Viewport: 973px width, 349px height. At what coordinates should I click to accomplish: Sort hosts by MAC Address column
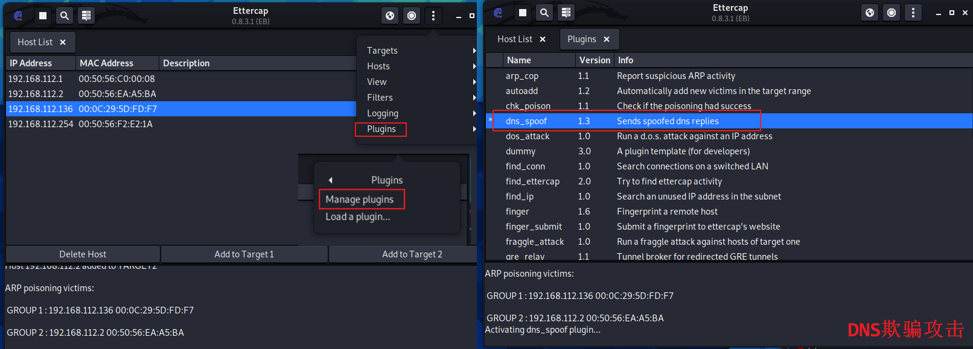coord(117,63)
